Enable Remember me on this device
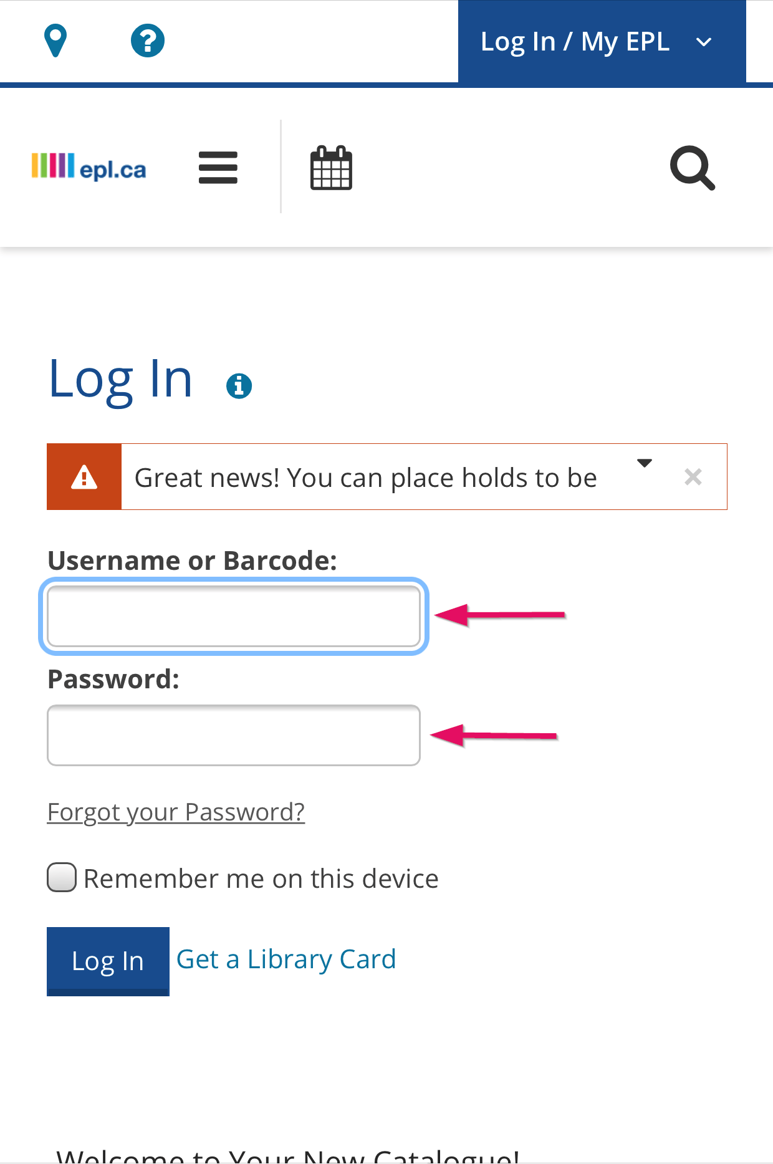 62,877
